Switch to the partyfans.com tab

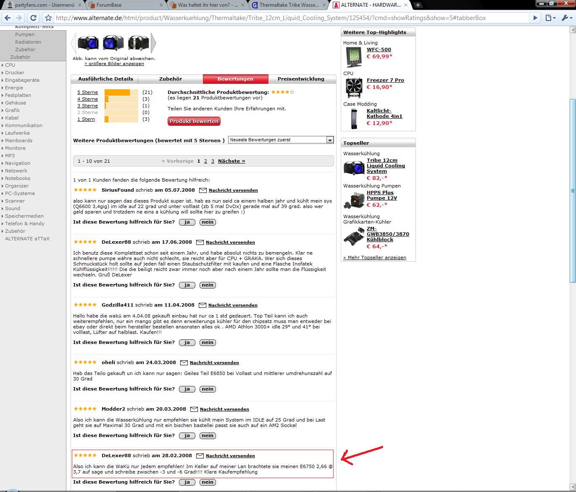click(44, 5)
